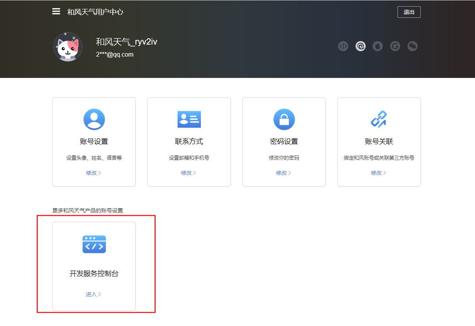The image size is (475, 326).
Task: Click the email 2***@qq.com text
Action: tap(115, 55)
